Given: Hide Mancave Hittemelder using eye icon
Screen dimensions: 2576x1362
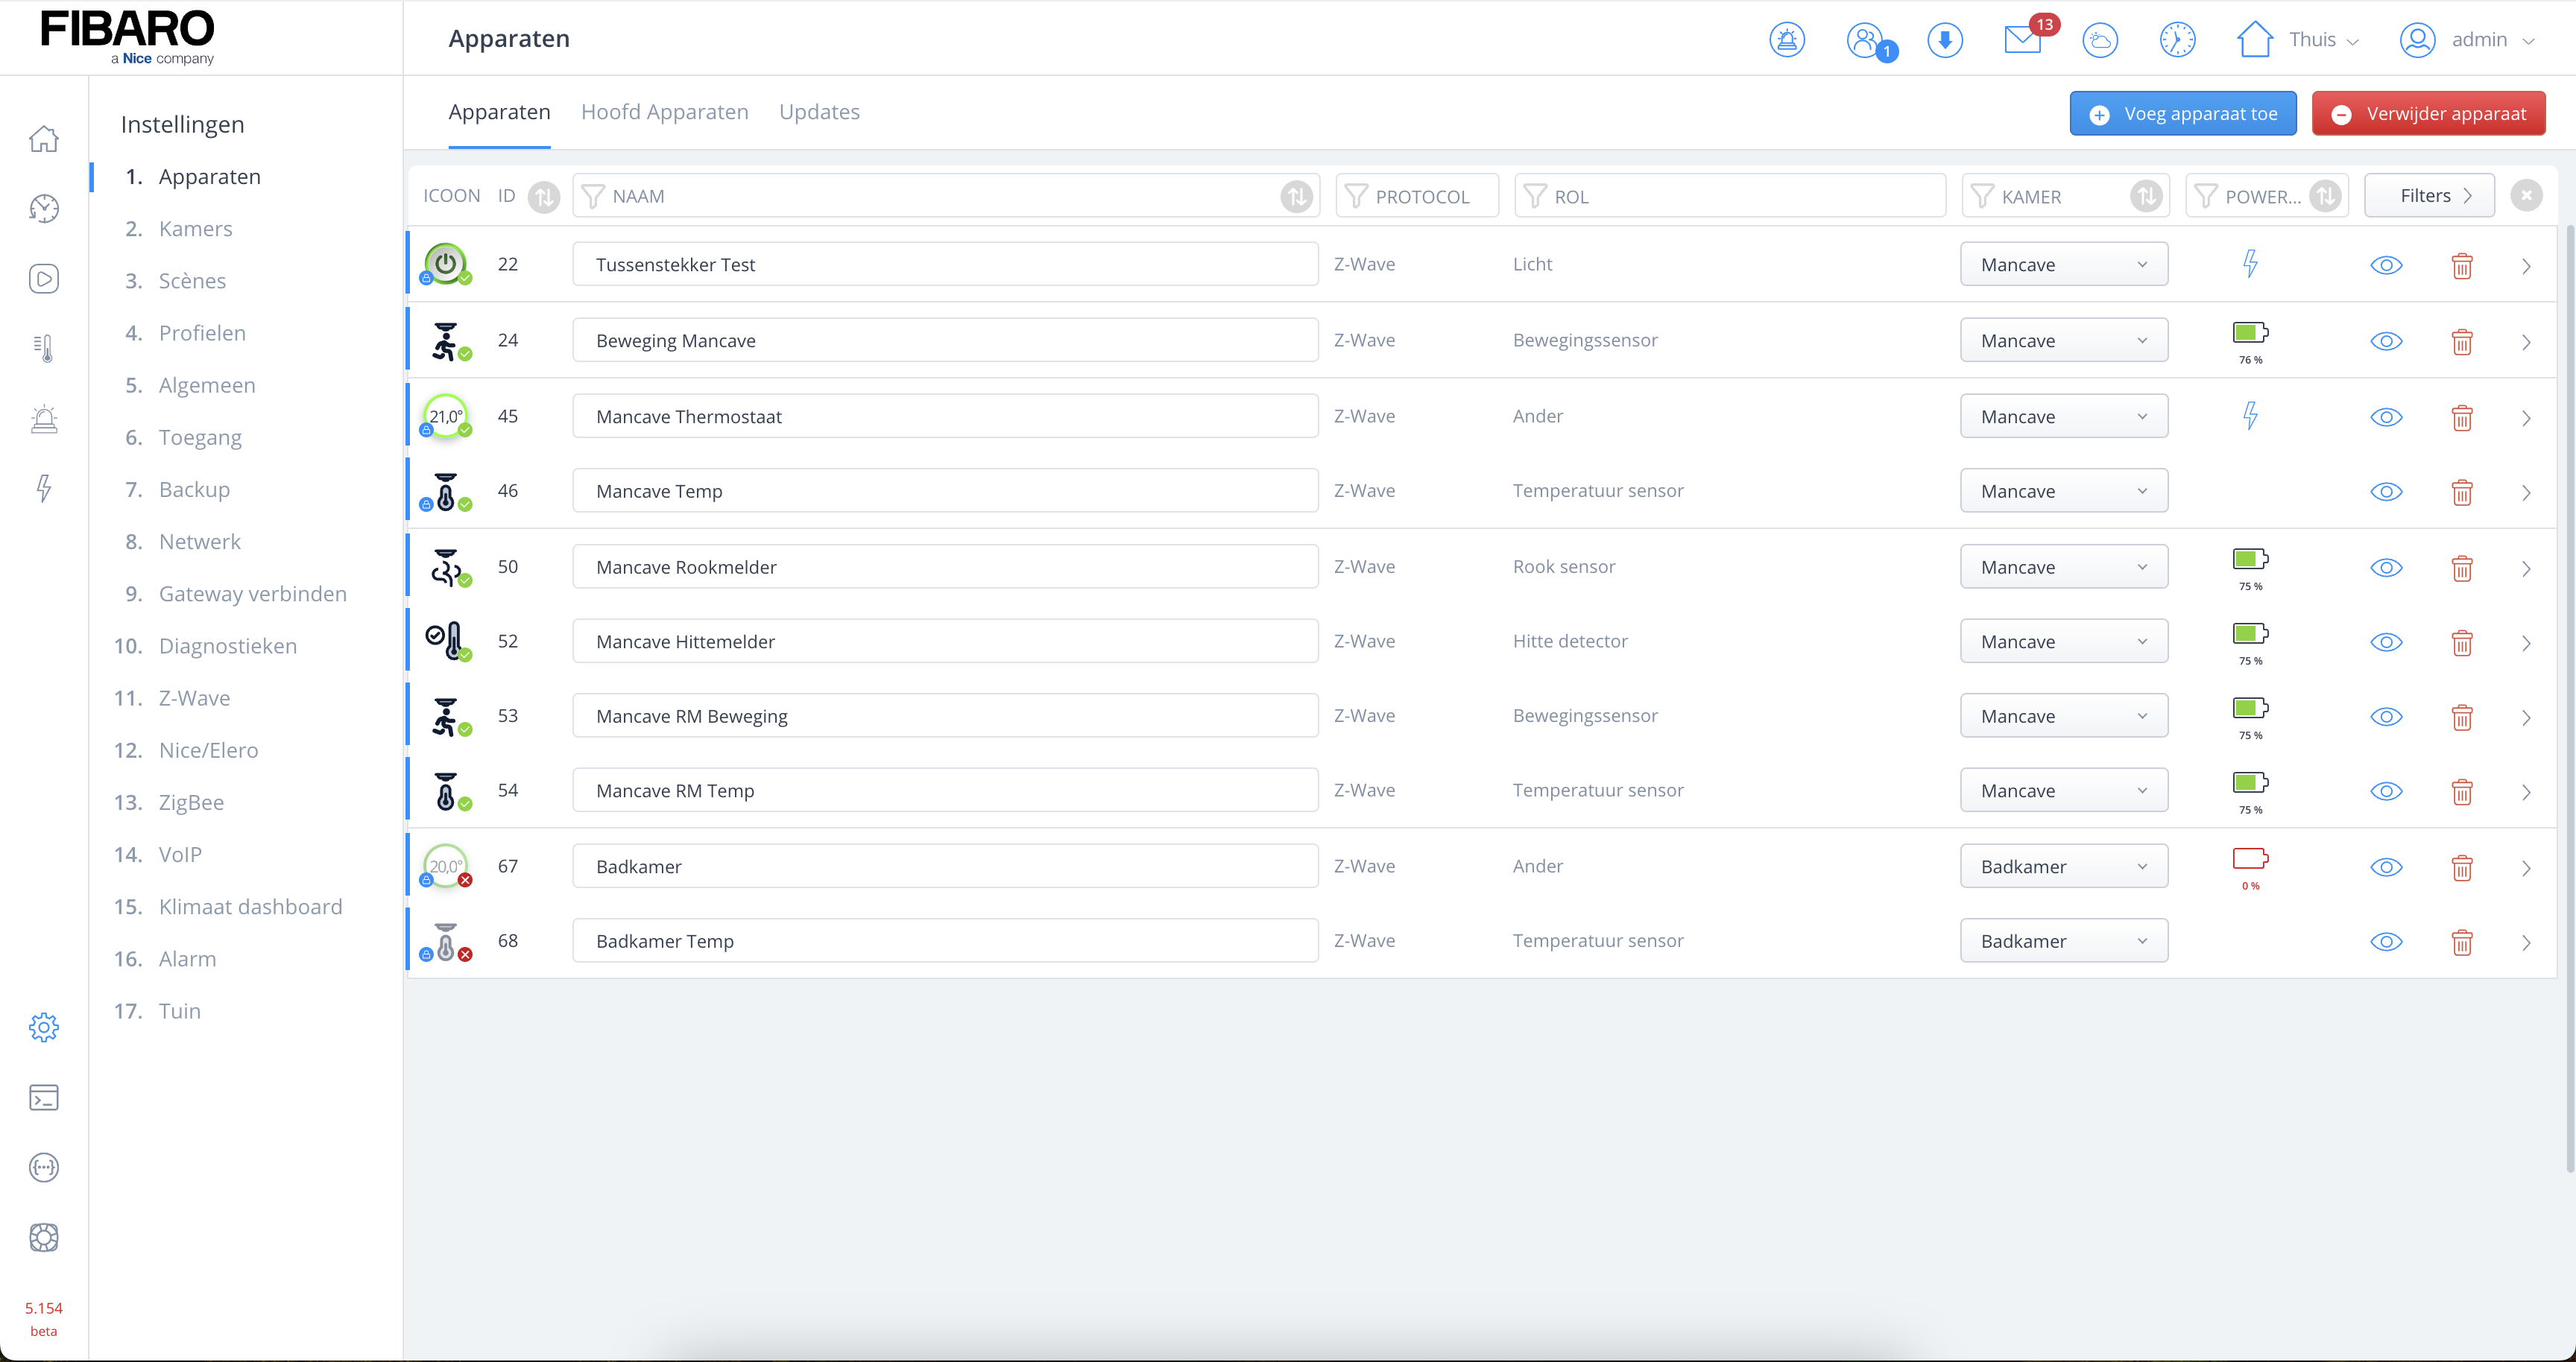Looking at the screenshot, I should click(2386, 642).
